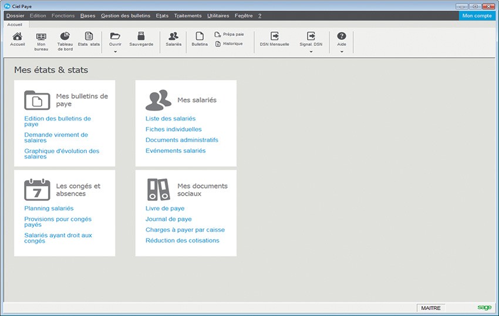The height and width of the screenshot is (316, 499).
Task: Open the Salariés toolbar icon
Action: pyautogui.click(x=173, y=37)
